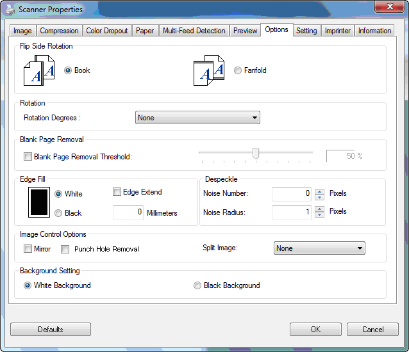Select the Fanfold flip side option

click(238, 70)
